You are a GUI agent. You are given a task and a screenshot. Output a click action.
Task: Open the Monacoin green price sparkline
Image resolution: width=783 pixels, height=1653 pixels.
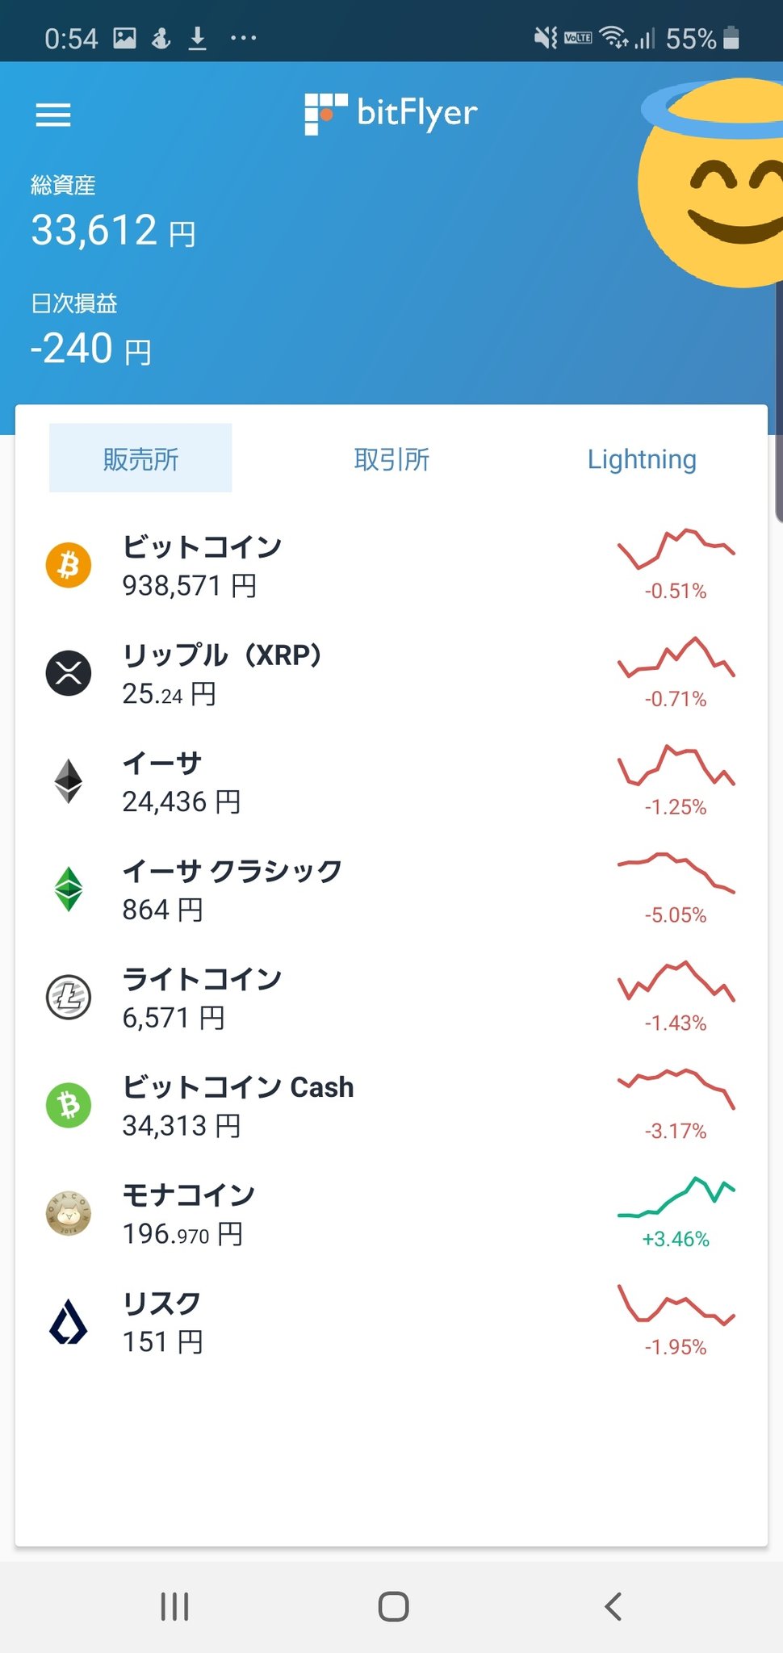click(x=676, y=1196)
